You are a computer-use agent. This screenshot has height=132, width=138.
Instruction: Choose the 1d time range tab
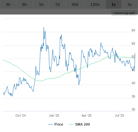click(x=41, y=4)
